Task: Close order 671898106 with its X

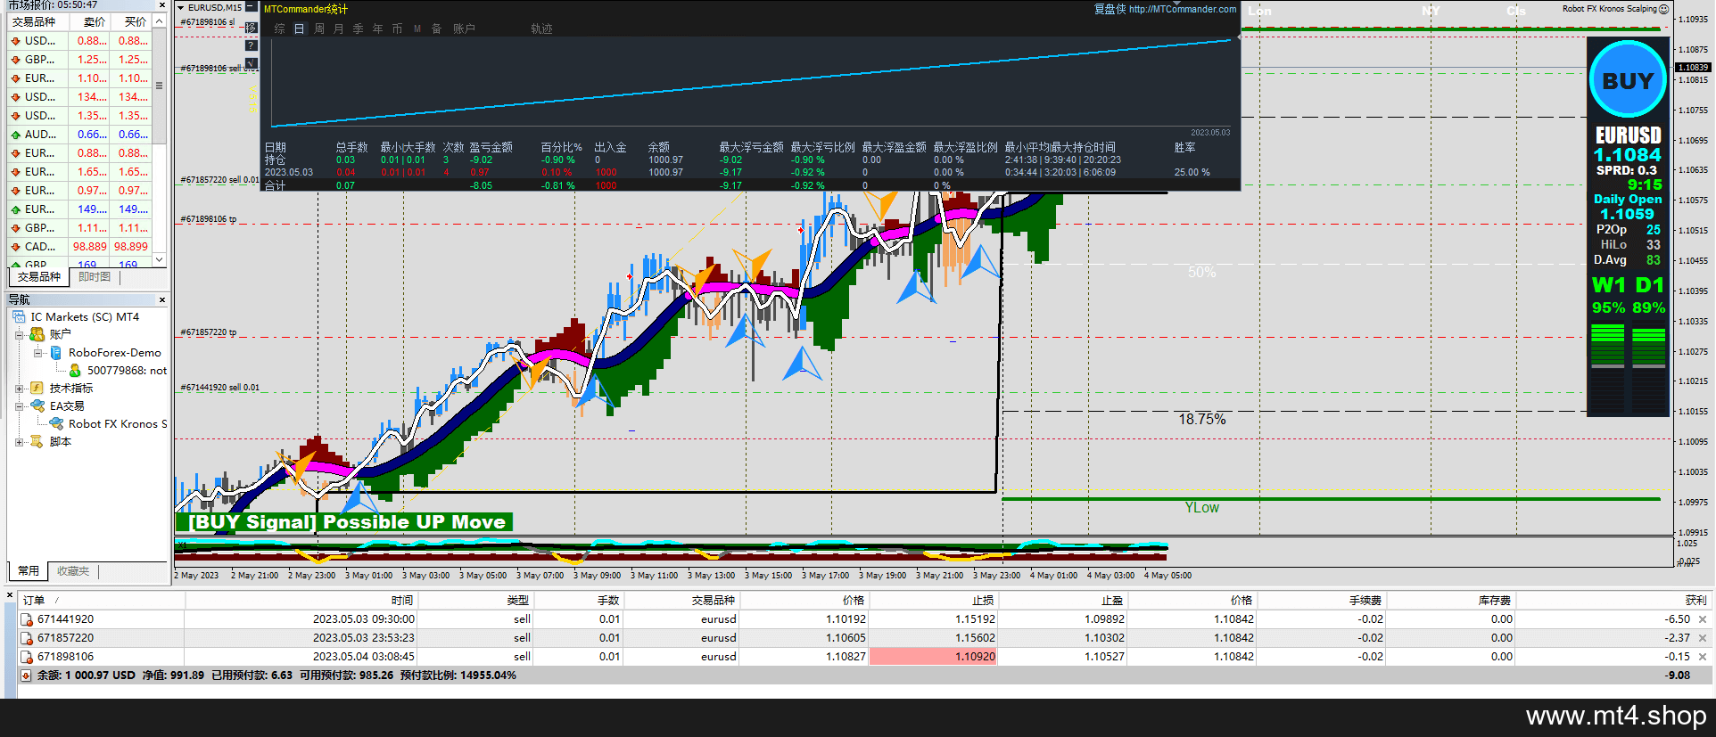Action: pos(1703,657)
